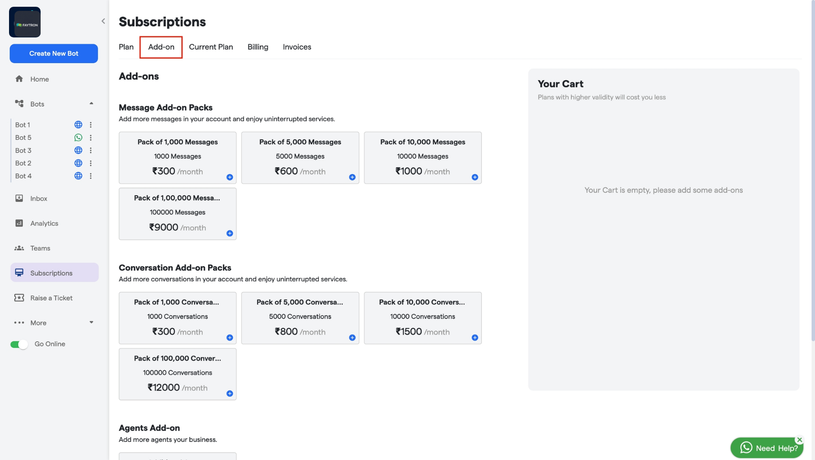Click the WhatsApp icon next to Bot 5

pyautogui.click(x=78, y=138)
